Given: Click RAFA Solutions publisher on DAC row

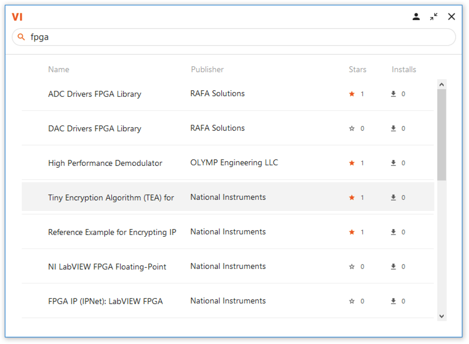Looking at the screenshot, I should pos(217,128).
